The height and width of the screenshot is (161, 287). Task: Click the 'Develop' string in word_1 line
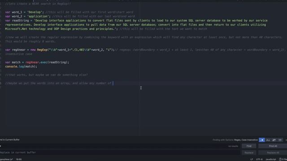pyautogui.click(x=35, y=12)
